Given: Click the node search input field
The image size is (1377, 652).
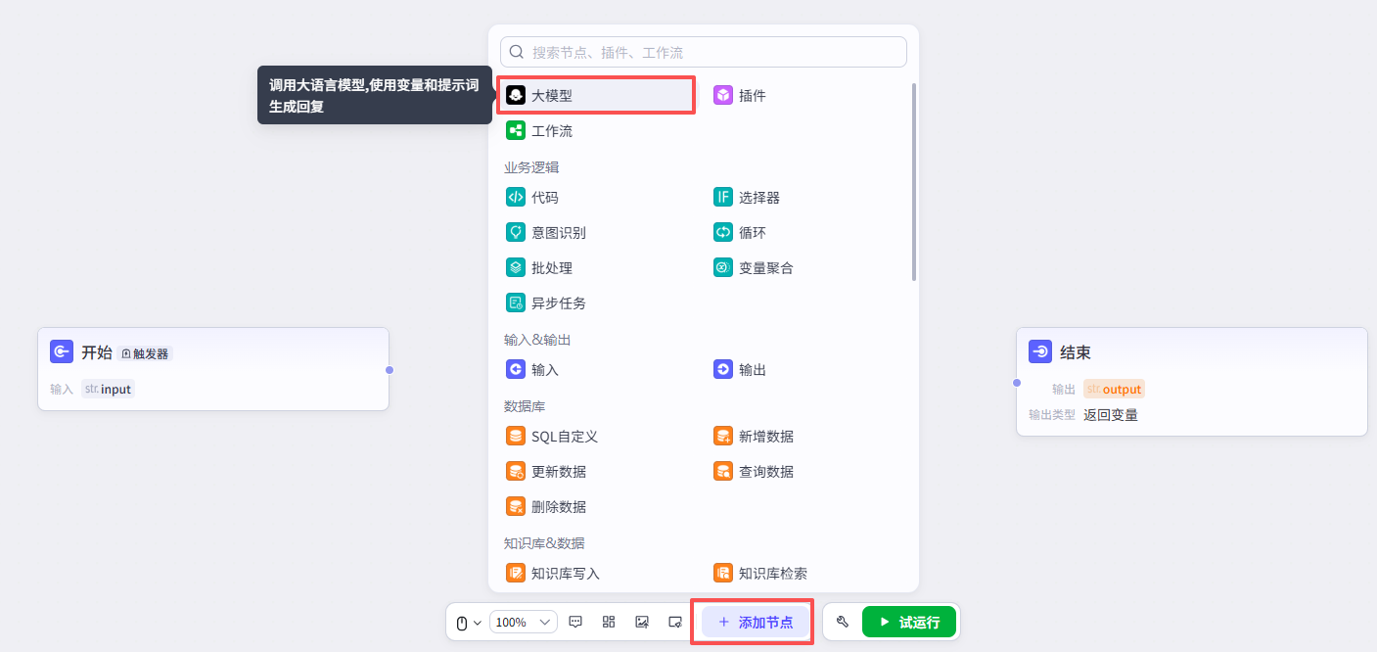Looking at the screenshot, I should (703, 51).
